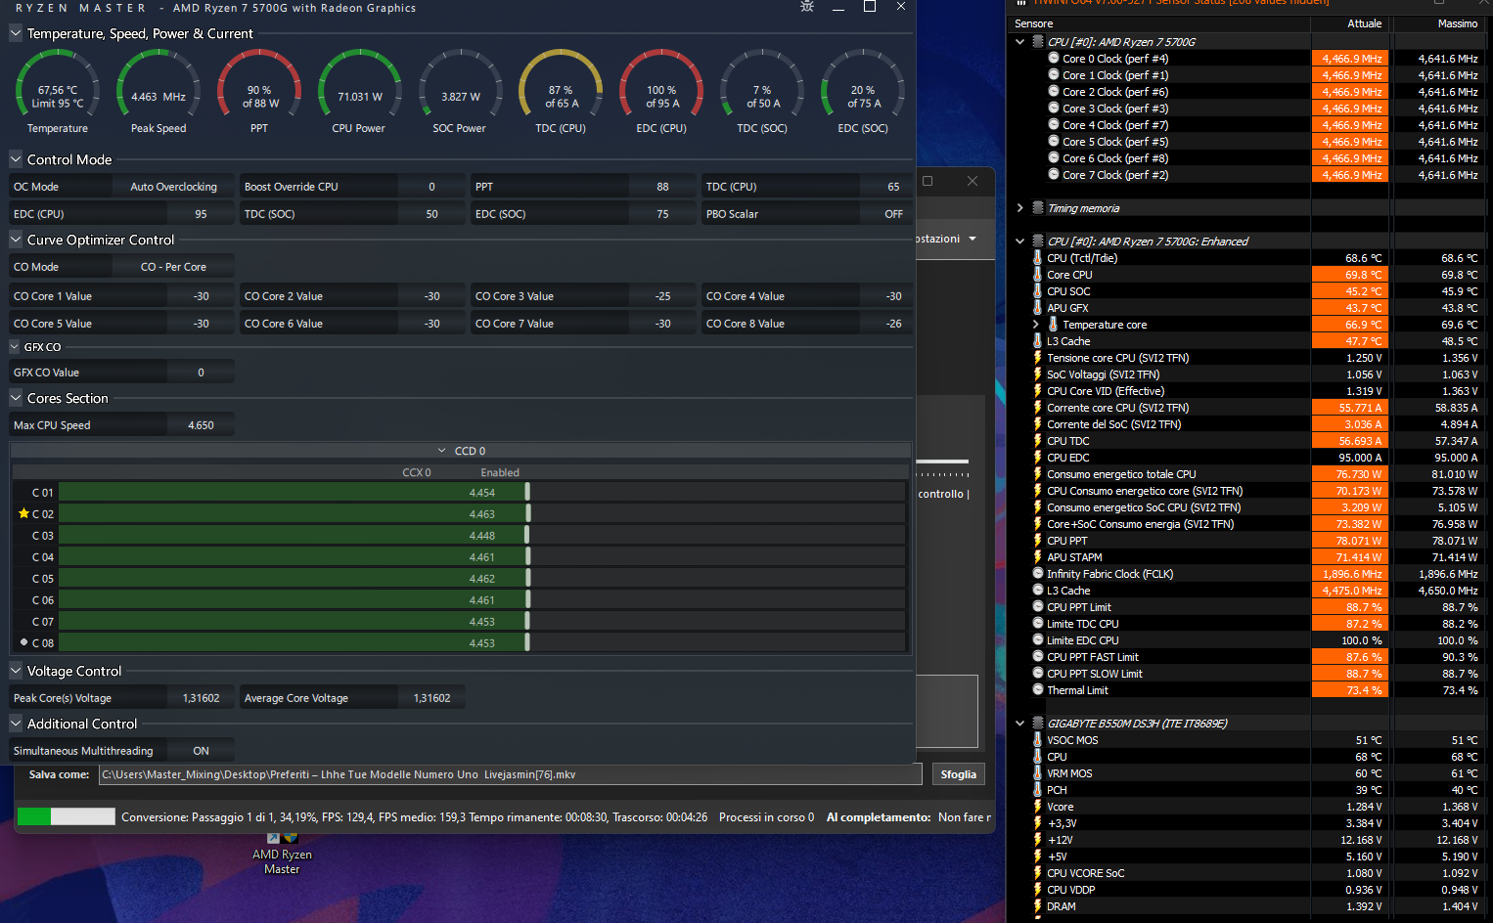Collapse the GIGABYTE B550M sensor group
This screenshot has width=1493, height=923.
[1019, 723]
